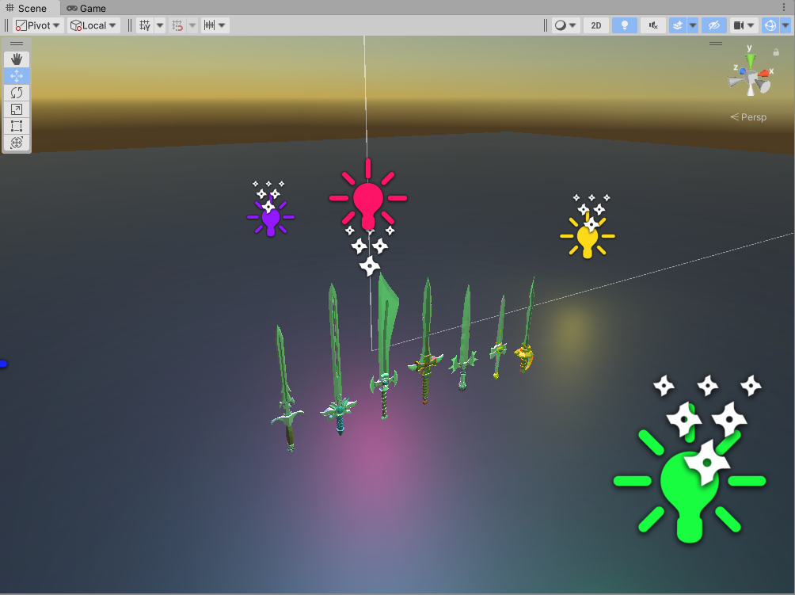
Task: Toggle hidden objects visibility eye icon
Action: (x=714, y=25)
